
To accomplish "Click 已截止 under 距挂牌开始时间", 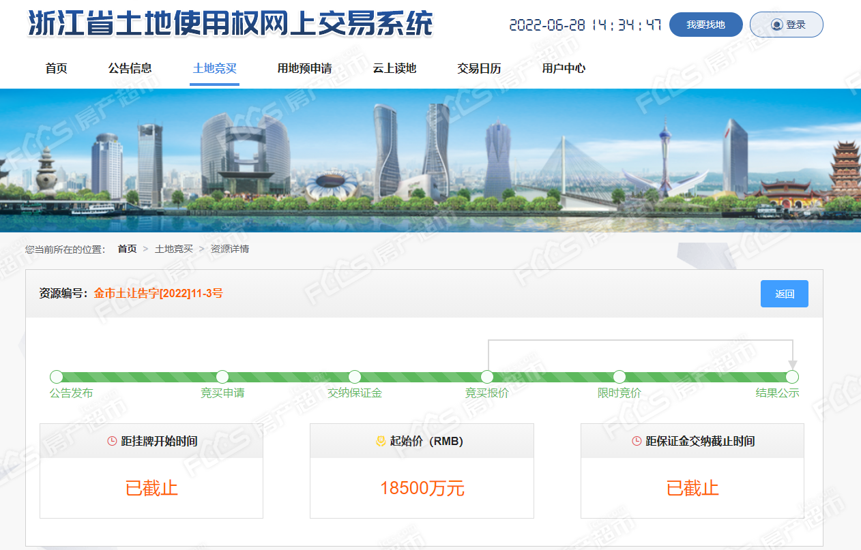I will (151, 488).
